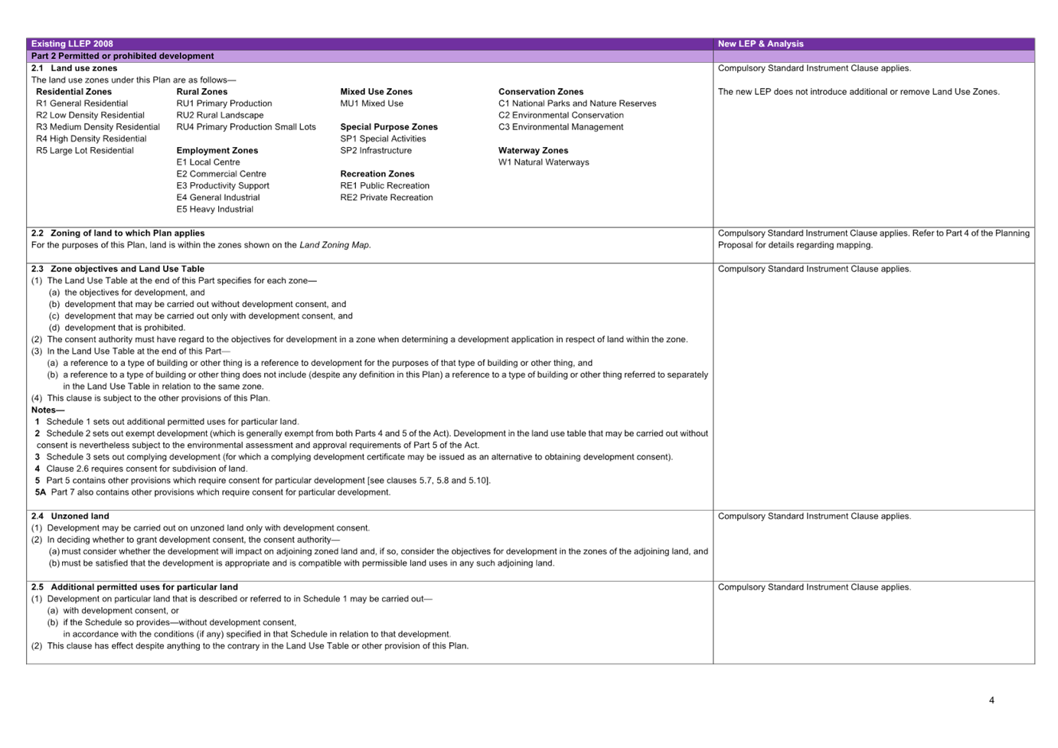
Task: Select 'E5 Heavy Industrial' entry
Action: click(215, 210)
